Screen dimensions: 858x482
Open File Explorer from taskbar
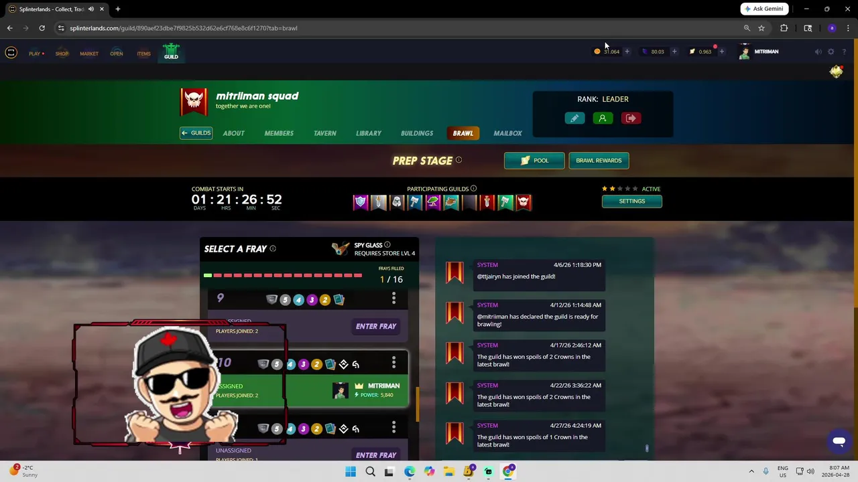click(x=448, y=471)
